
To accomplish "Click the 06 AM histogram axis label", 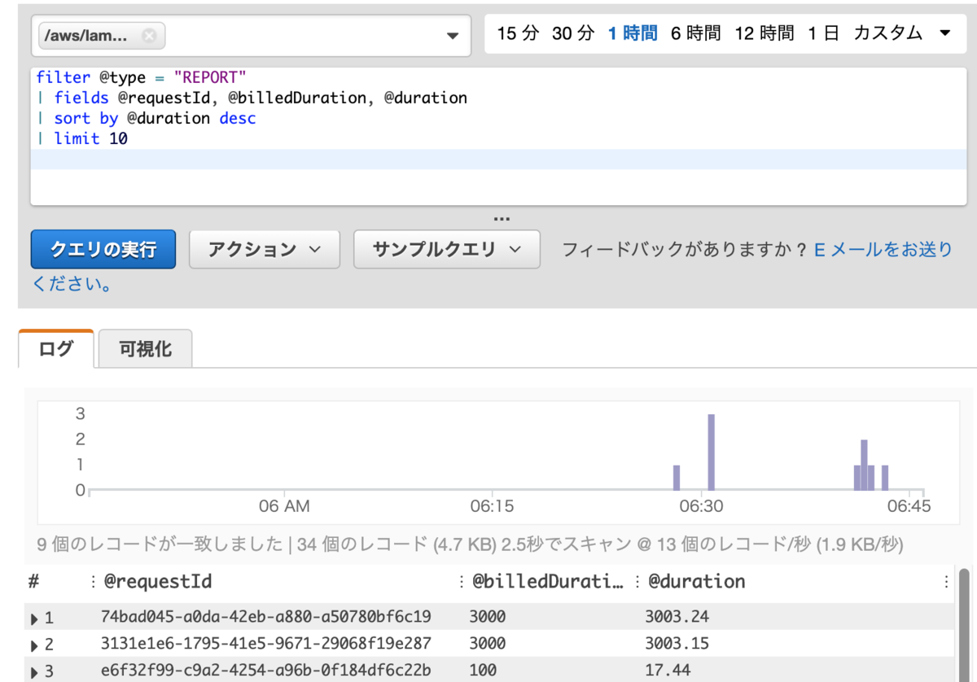I will [284, 506].
